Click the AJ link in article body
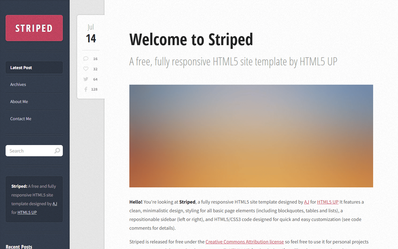Screen dimensions: 398x249 coord(307,202)
